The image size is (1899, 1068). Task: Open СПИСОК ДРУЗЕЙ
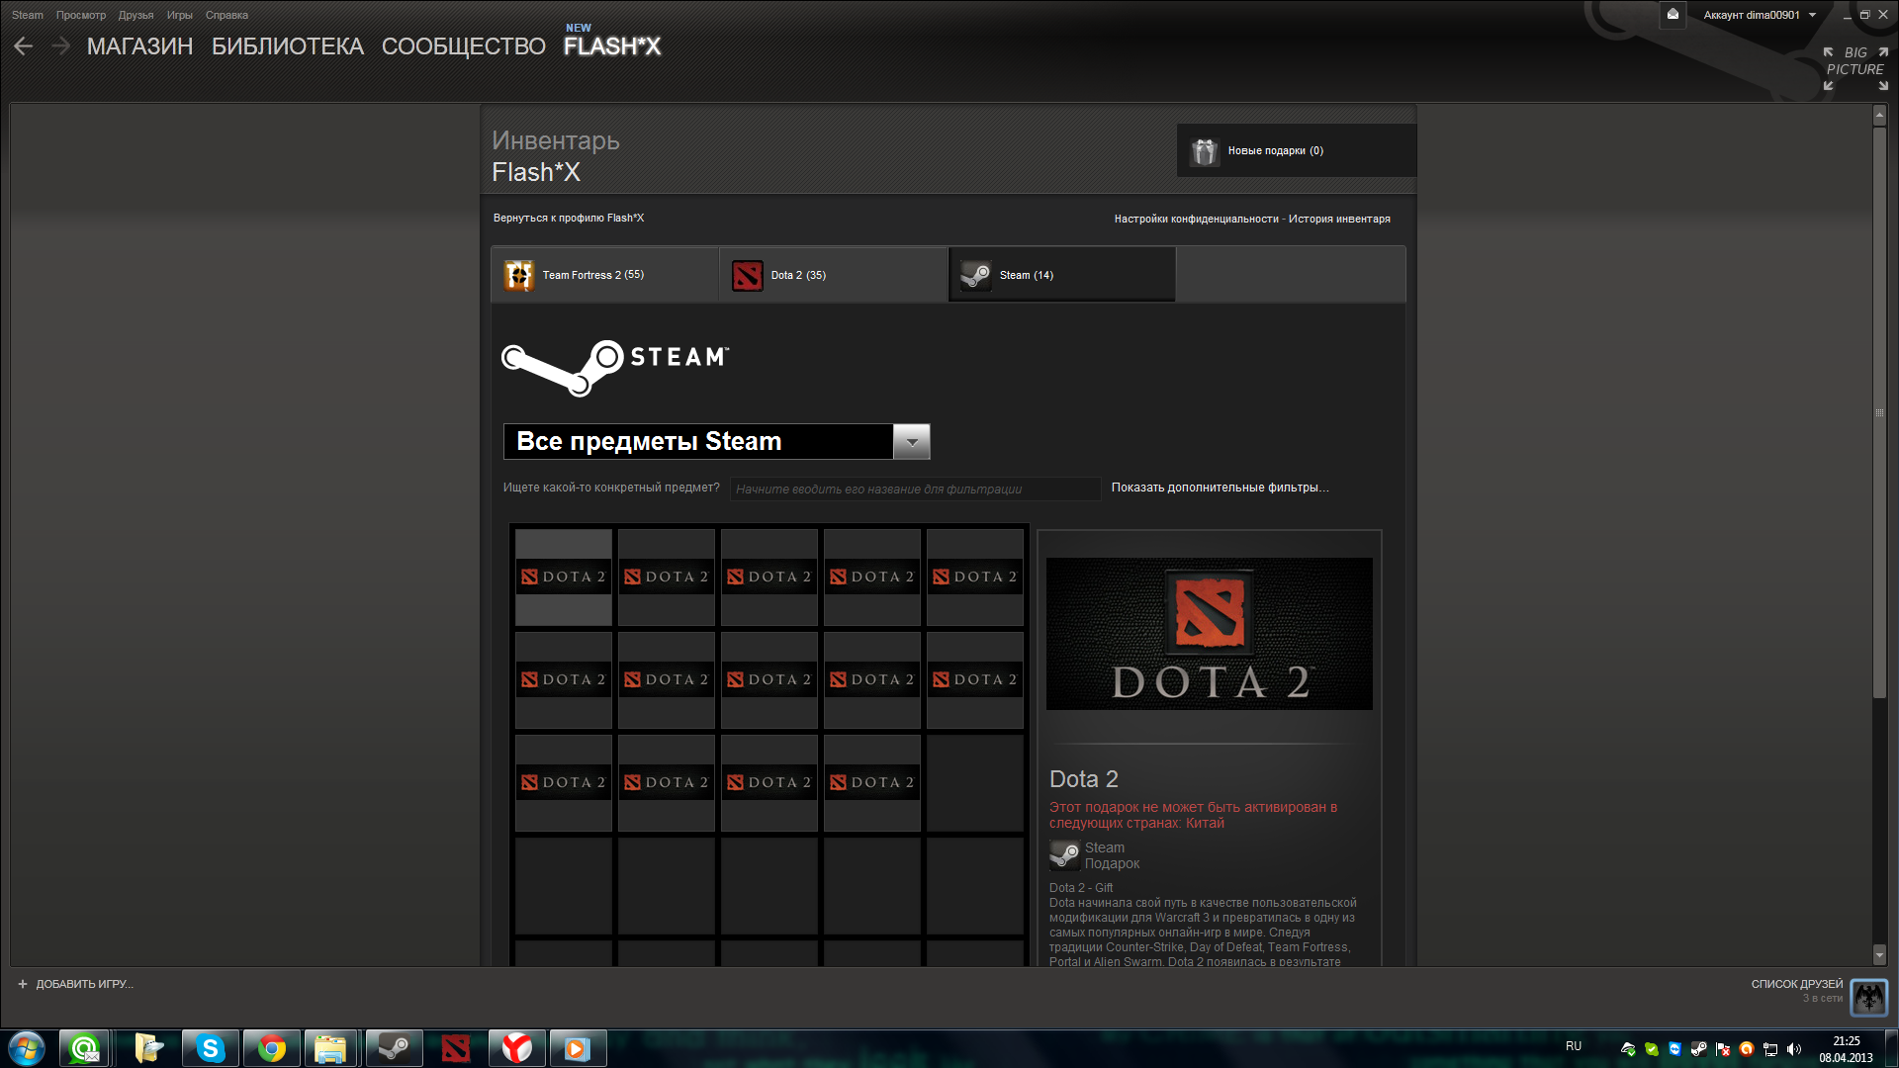pyautogui.click(x=1796, y=984)
